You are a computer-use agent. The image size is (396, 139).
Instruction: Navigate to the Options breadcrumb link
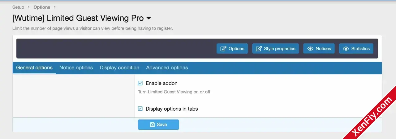coord(42,7)
